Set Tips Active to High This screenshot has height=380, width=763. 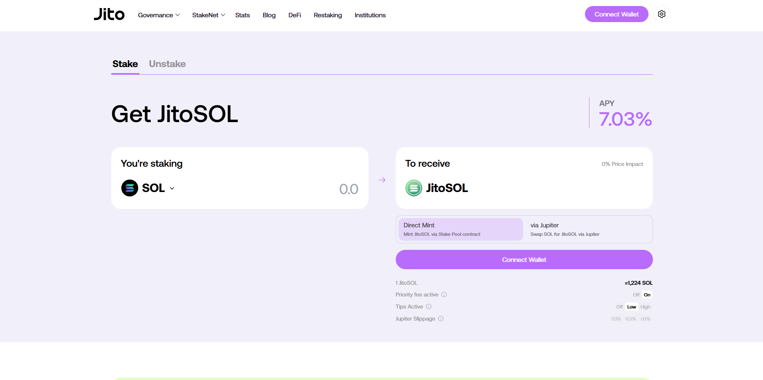(645, 307)
